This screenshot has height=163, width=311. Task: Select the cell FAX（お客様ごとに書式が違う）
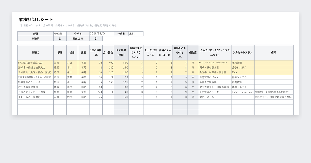coord(215,63)
